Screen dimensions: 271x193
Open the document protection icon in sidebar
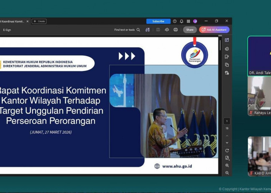[x=227, y=73]
